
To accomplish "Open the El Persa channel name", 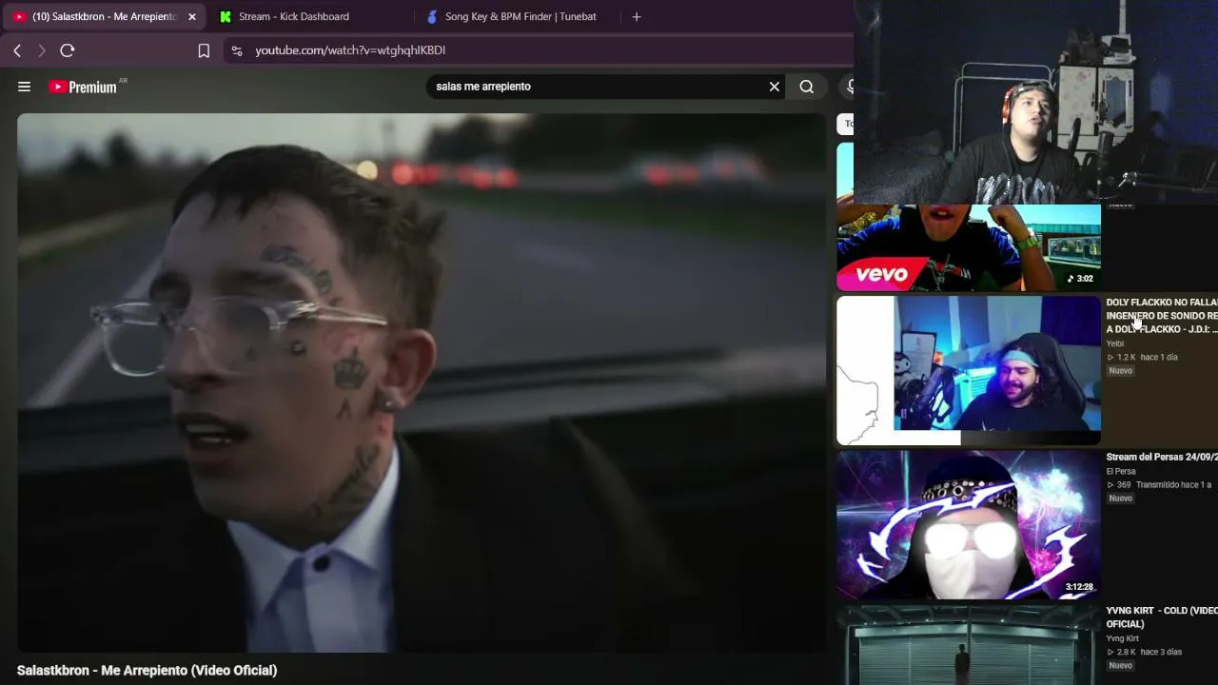I will point(1120,471).
